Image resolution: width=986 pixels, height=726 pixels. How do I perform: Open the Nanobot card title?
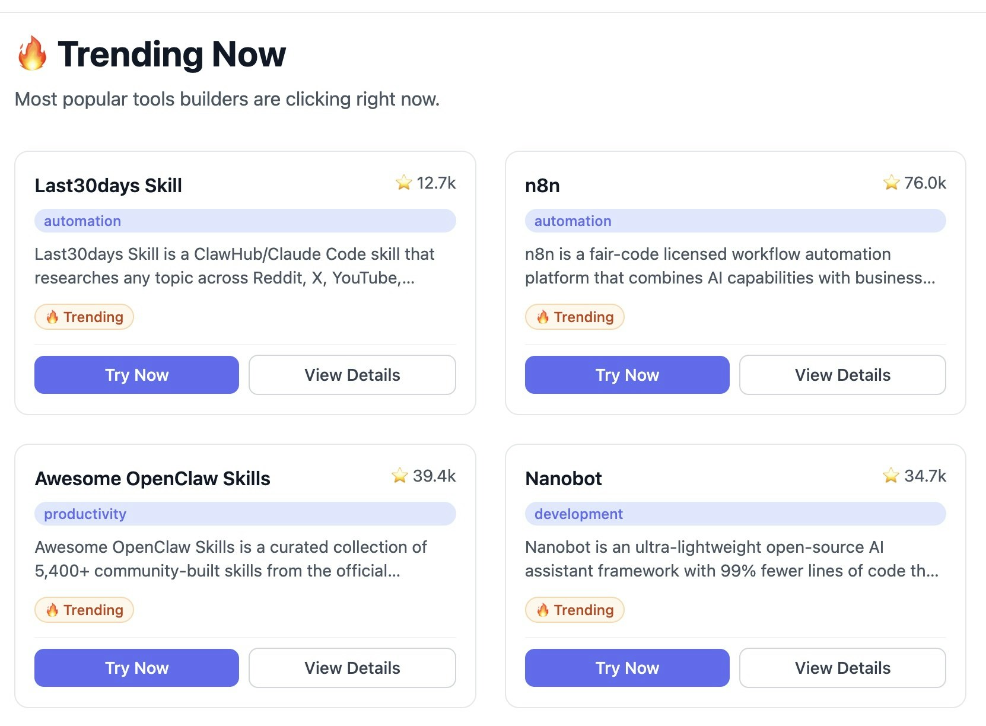tap(563, 479)
